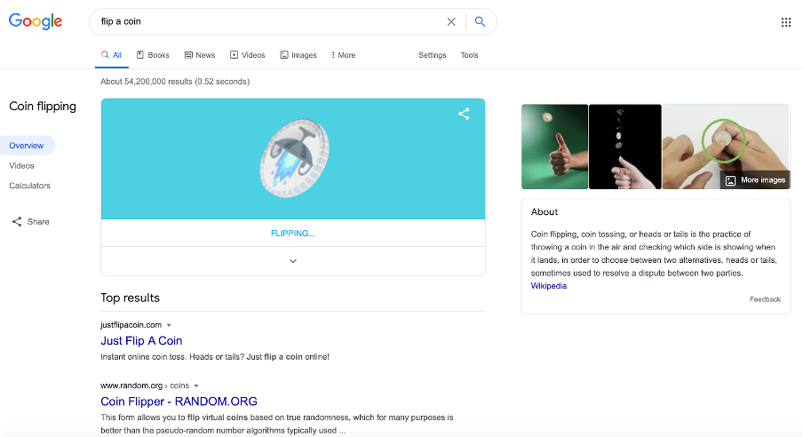Select the All tab

112,55
